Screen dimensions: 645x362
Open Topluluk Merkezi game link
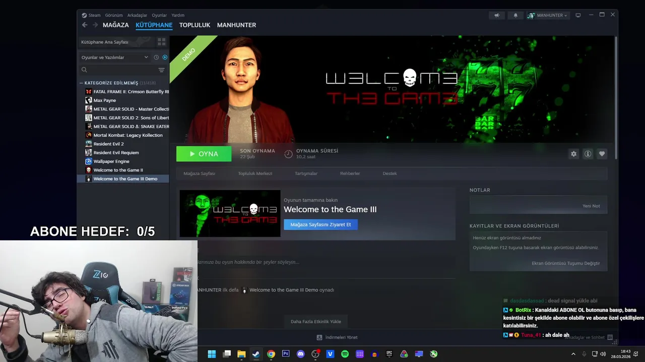pos(255,173)
